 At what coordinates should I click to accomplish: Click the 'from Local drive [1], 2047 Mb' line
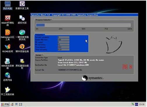72,63
